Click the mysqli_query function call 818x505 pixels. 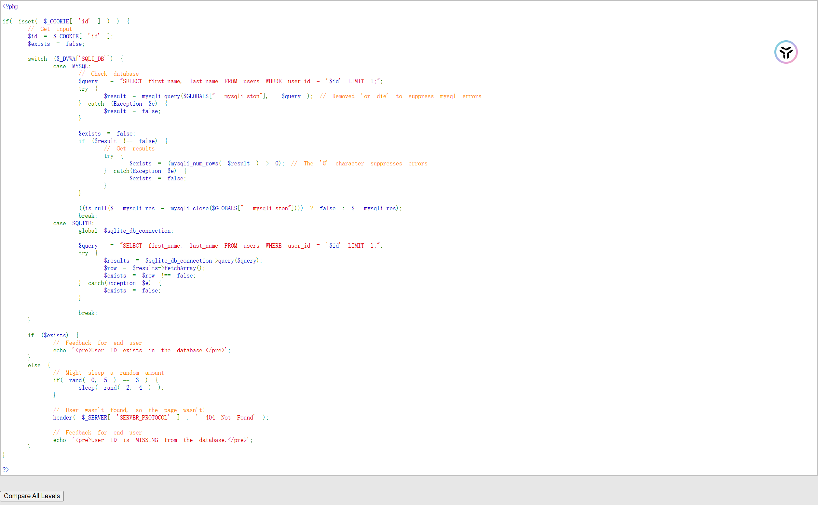tap(160, 96)
